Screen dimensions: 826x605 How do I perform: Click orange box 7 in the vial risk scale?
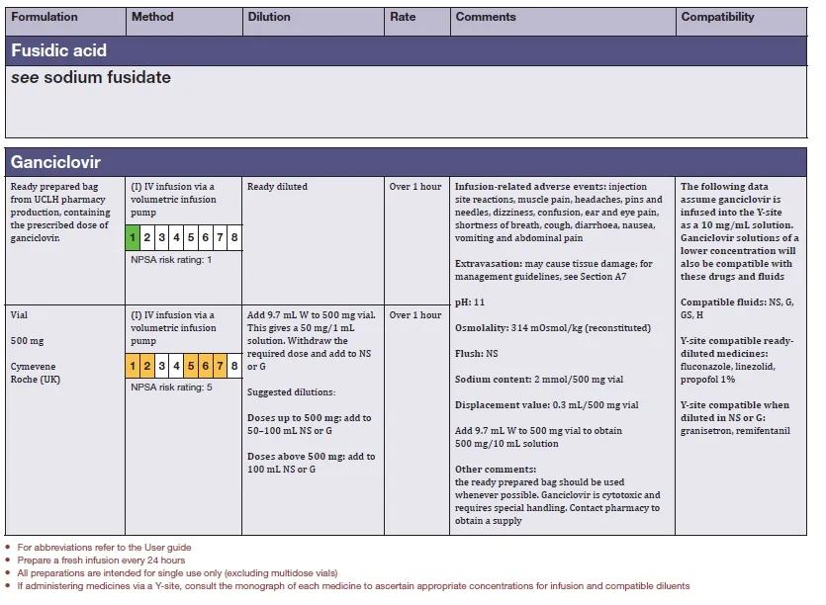(x=220, y=366)
